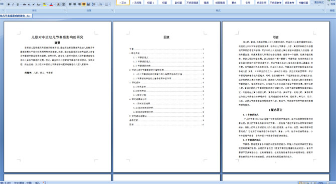Select the document tab 幼儿节奏感影响的研究.doc
336x184 pixels.
[x=16, y=16]
